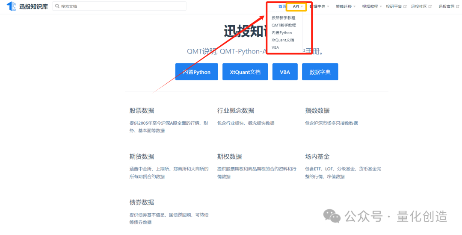Choose XtQuant文档 from the API menu
The width and height of the screenshot is (462, 235).
[283, 40]
